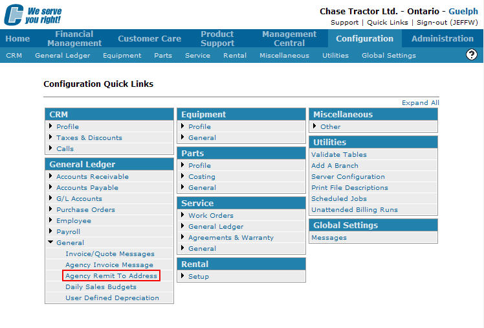Open Server Configuration link
This screenshot has height=328, width=484.
coord(348,177)
